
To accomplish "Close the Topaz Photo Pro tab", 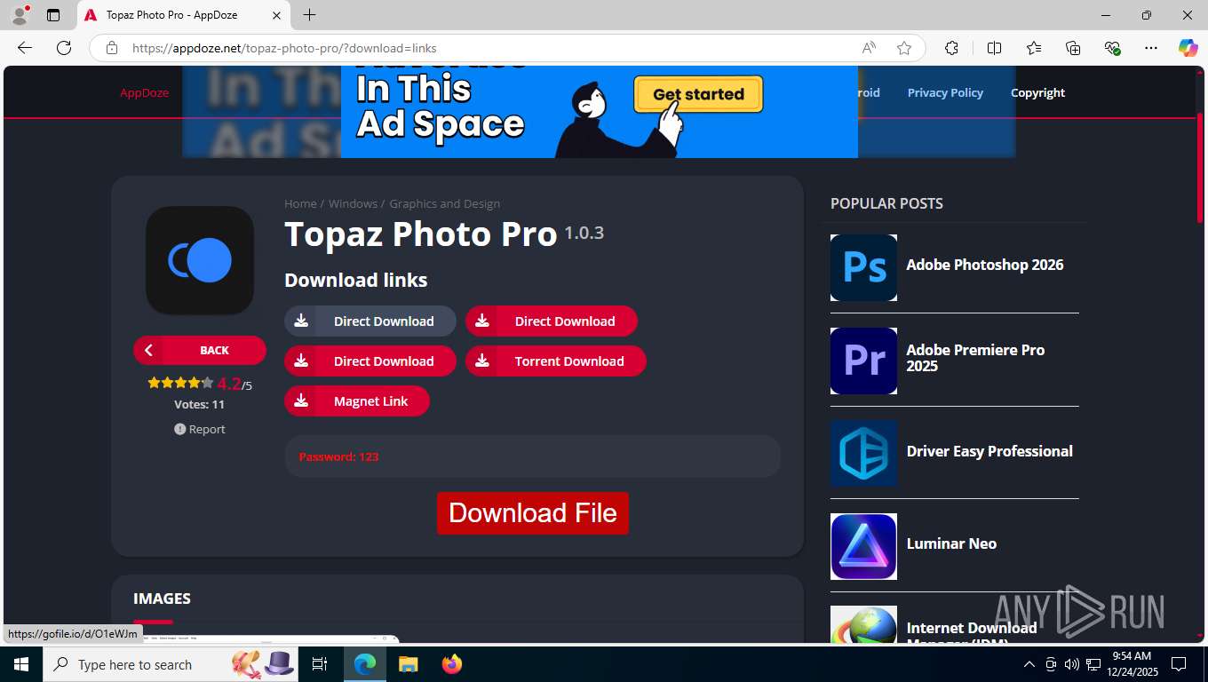I will click(276, 15).
